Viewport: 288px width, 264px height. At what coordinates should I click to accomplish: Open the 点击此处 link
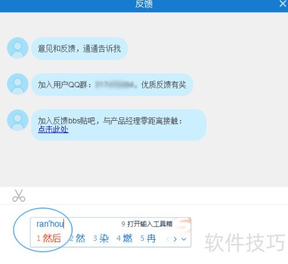[53, 129]
